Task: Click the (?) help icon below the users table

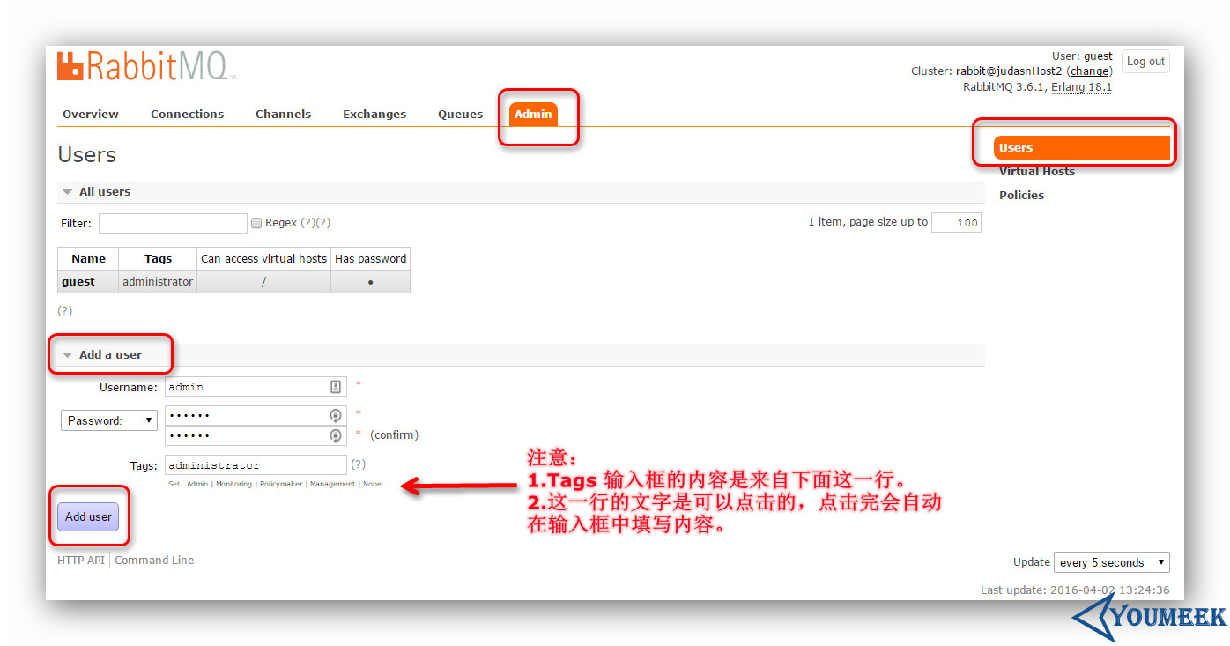Action: tap(64, 310)
